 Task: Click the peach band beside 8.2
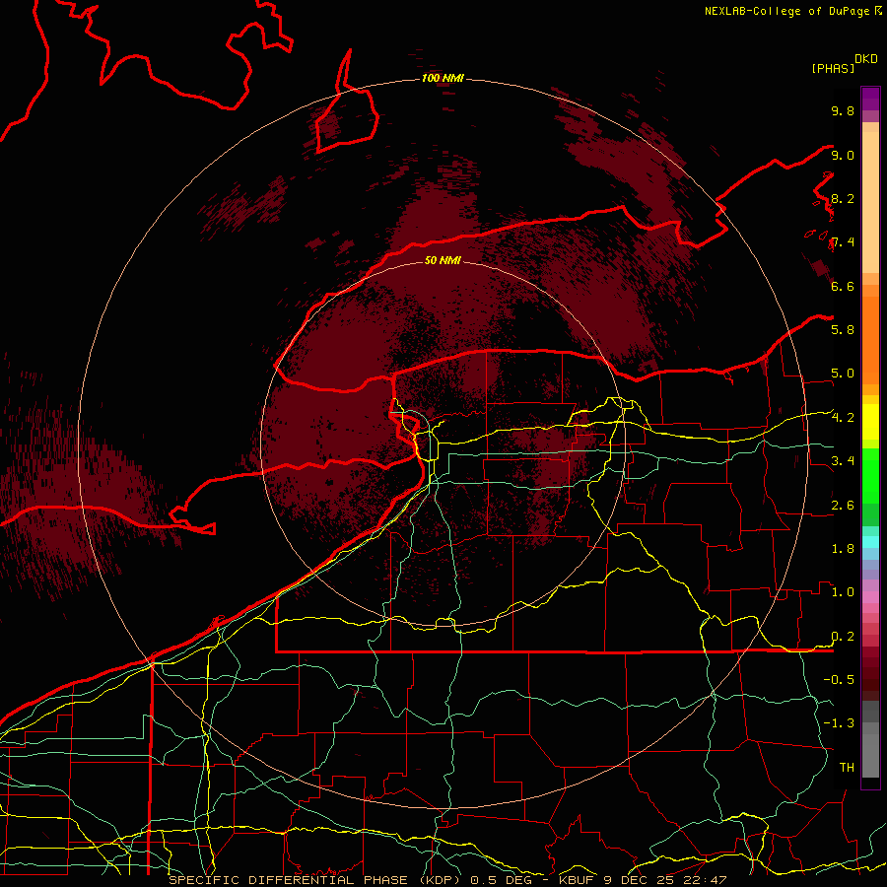[x=870, y=202]
